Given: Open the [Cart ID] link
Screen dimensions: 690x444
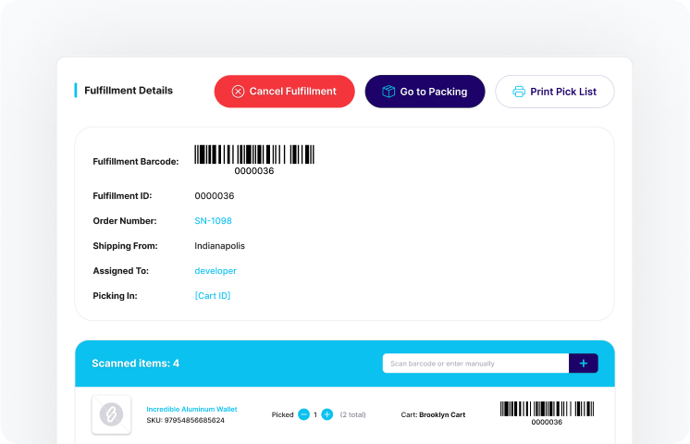Looking at the screenshot, I should (213, 296).
